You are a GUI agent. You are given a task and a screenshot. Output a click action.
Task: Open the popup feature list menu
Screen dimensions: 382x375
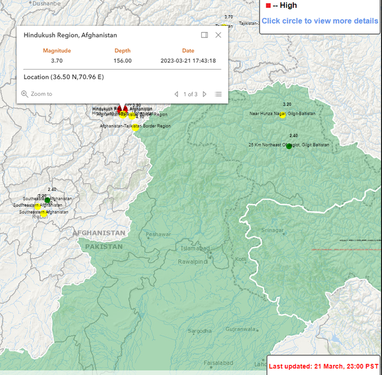(x=219, y=94)
